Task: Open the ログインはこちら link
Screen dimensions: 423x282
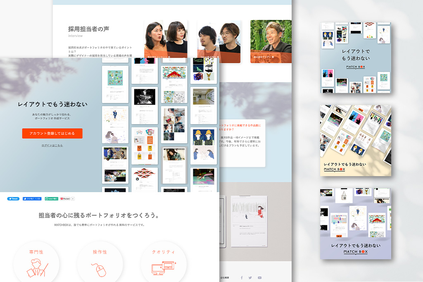Action: pyautogui.click(x=52, y=146)
